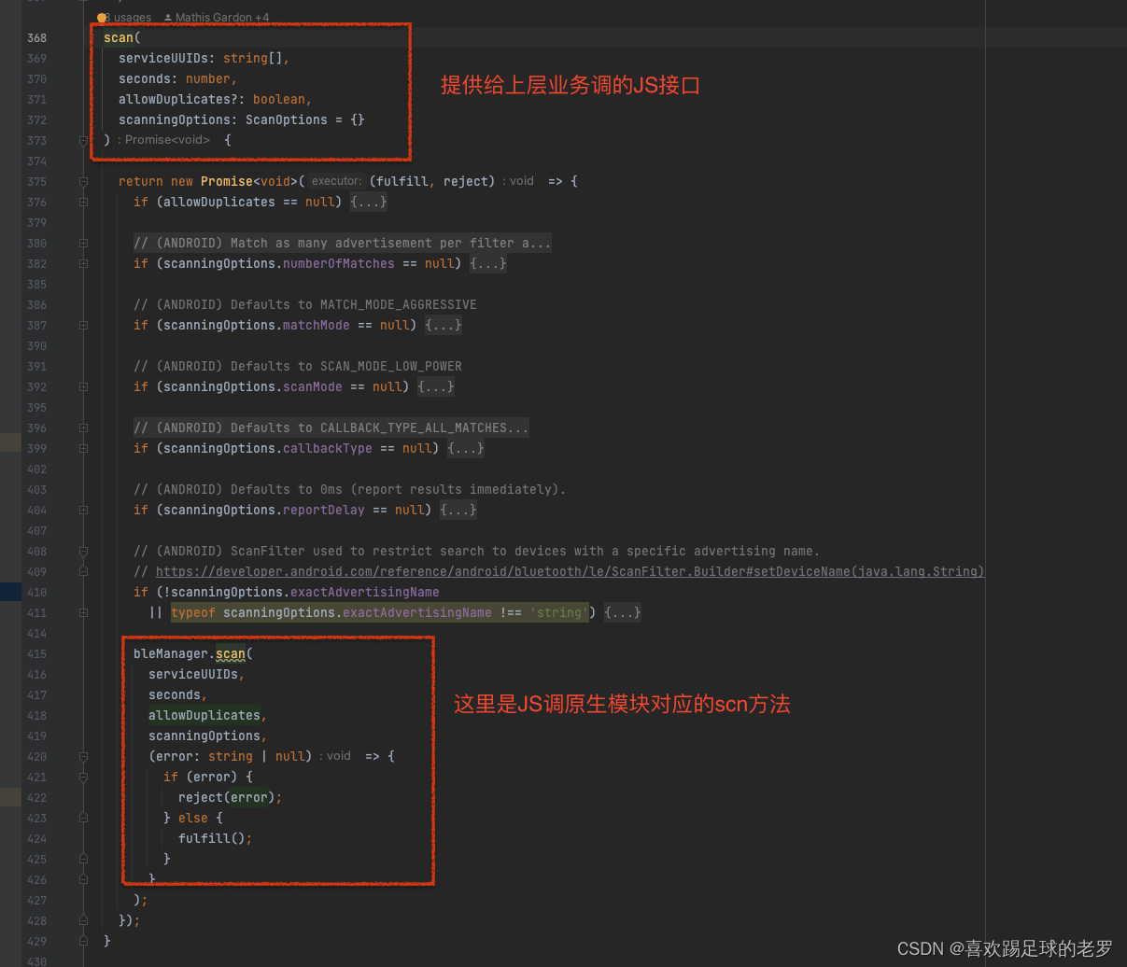This screenshot has height=967, width=1127.
Task: Open the folded {...} after matchMode == null
Action: [444, 326]
